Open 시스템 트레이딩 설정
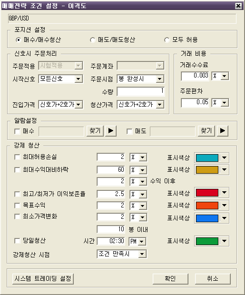This screenshot has height=295, width=245. coord(43,279)
